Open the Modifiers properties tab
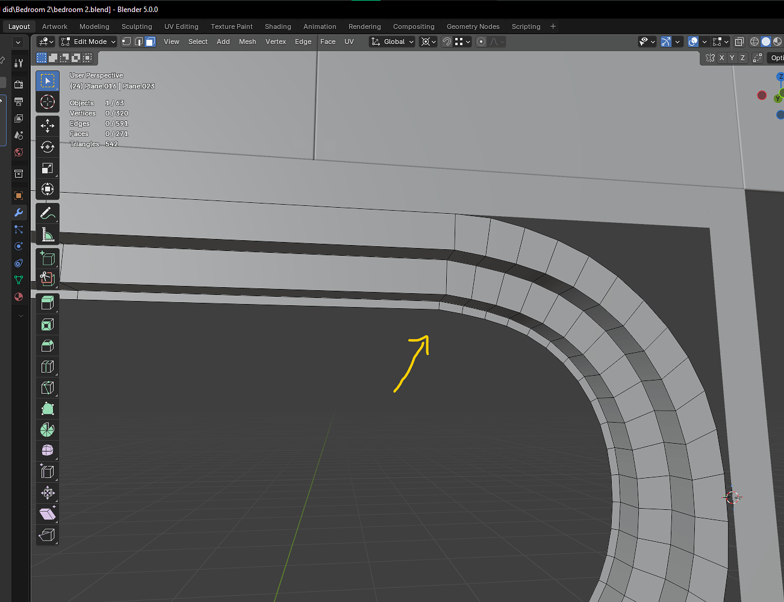The image size is (784, 602). tap(19, 213)
